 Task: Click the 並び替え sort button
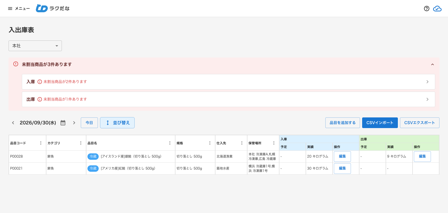click(x=117, y=123)
